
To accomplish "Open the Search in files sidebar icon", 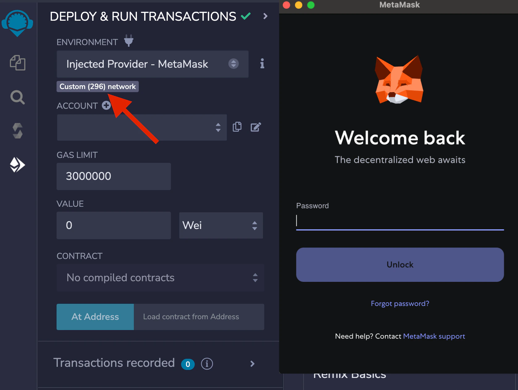I will coord(18,97).
